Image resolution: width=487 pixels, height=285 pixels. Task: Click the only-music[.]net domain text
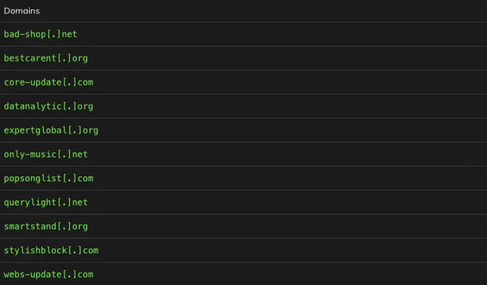[46, 154]
